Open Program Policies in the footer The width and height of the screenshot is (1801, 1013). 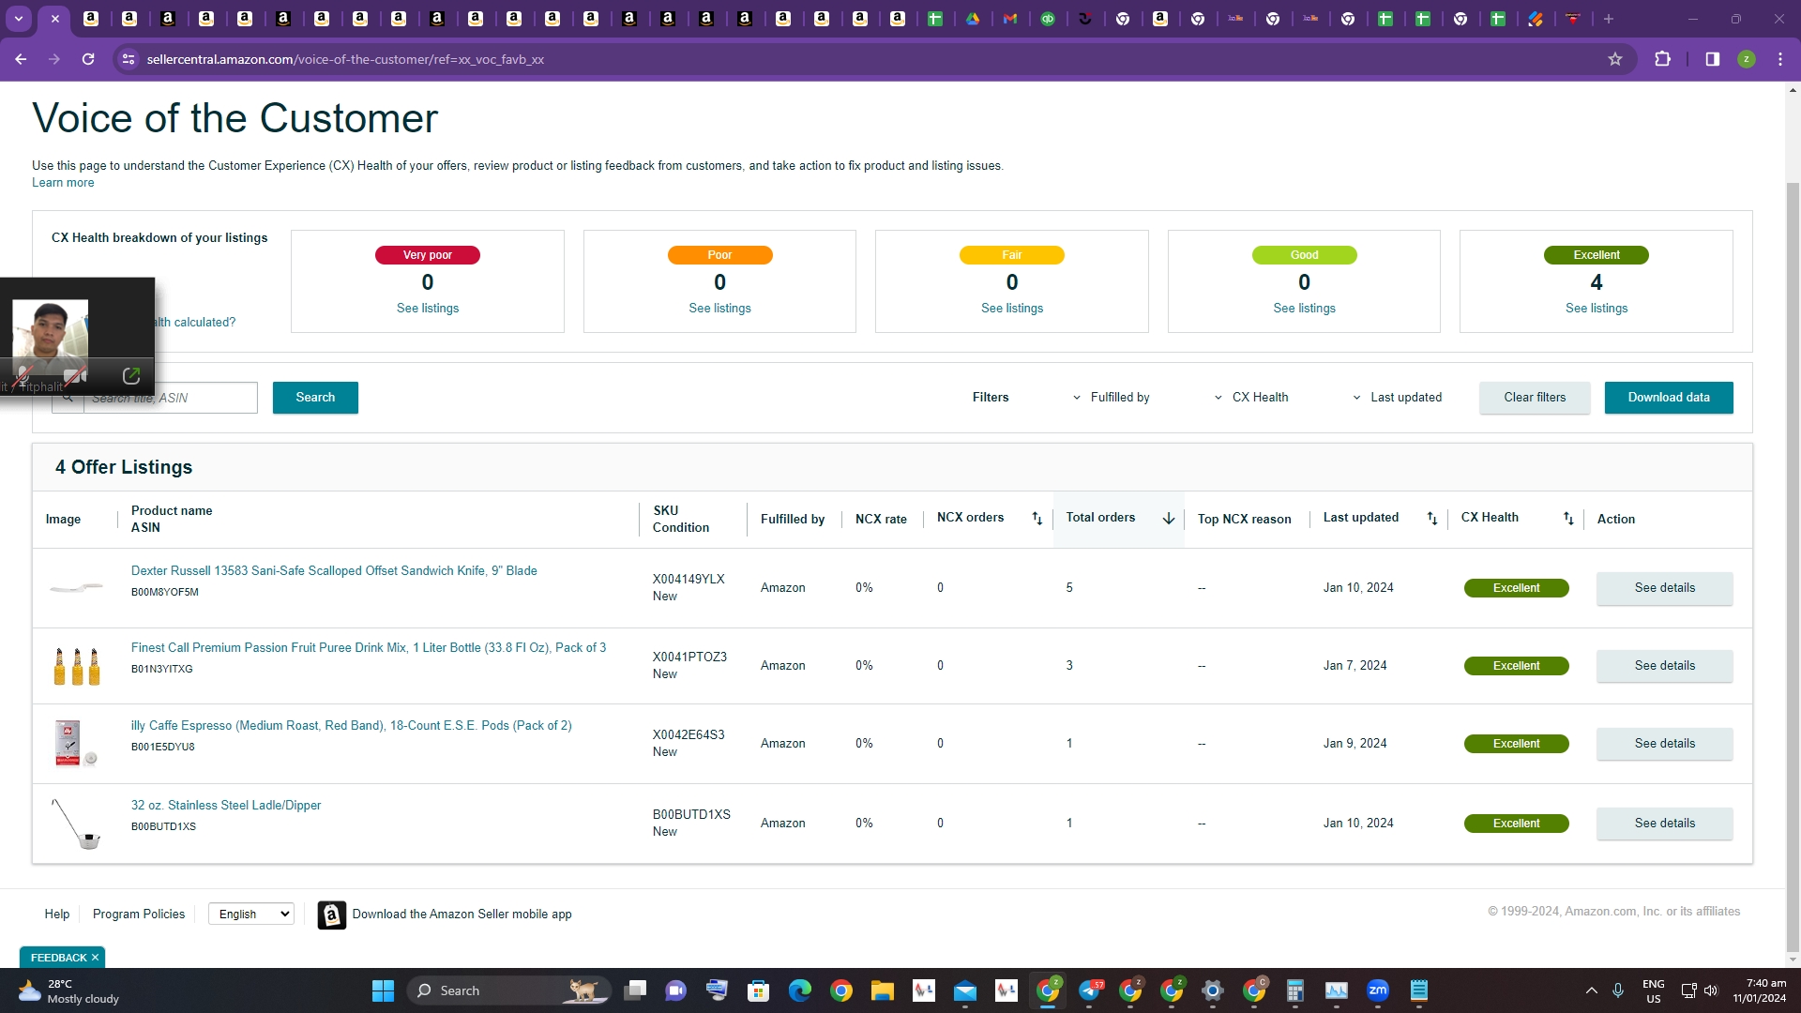point(139,914)
